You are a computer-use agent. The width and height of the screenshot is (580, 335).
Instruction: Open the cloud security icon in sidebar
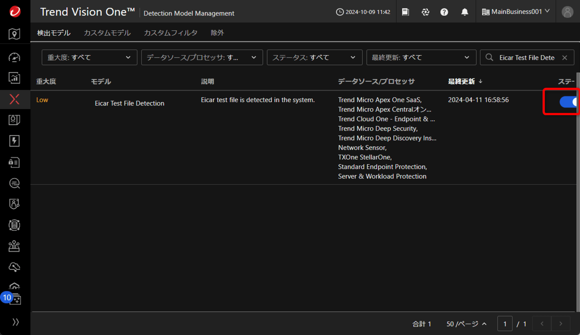[14, 267]
